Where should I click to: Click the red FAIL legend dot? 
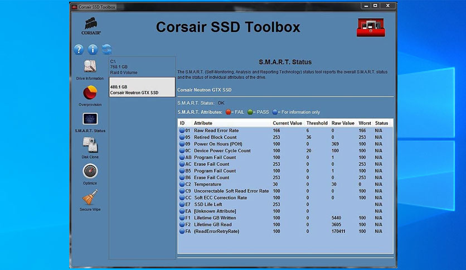coord(228,112)
